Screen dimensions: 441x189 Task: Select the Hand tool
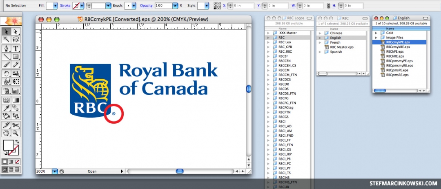coord(7,133)
